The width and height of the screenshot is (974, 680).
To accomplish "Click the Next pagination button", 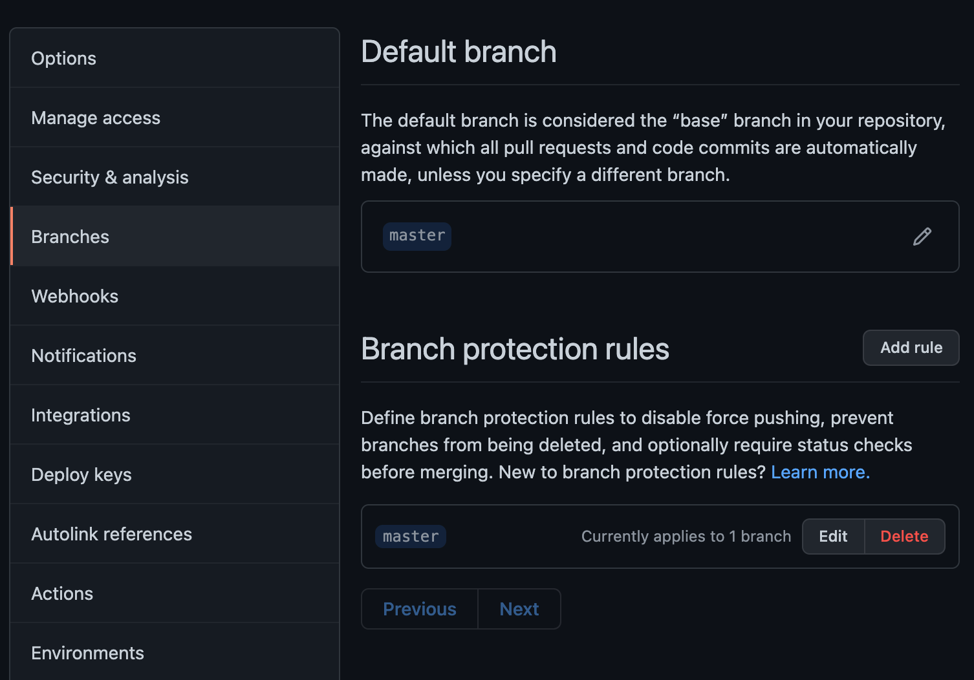I will click(519, 609).
